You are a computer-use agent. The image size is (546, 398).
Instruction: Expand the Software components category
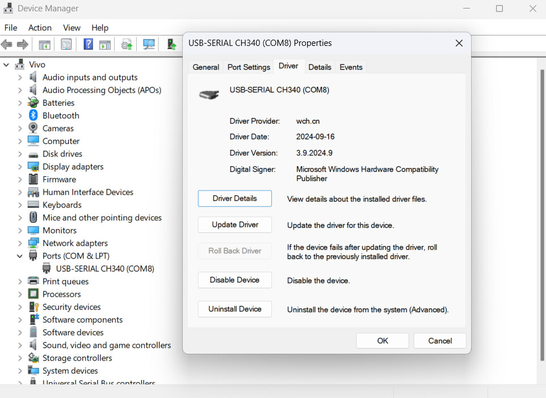point(20,320)
